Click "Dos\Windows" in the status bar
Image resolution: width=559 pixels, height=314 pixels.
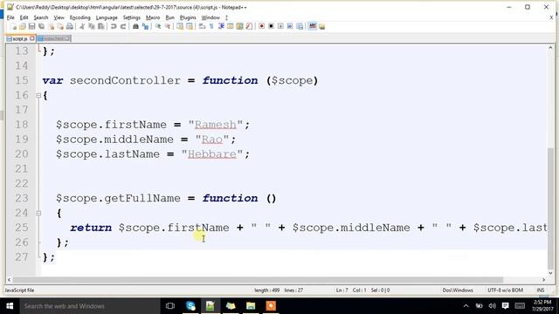pyautogui.click(x=458, y=290)
